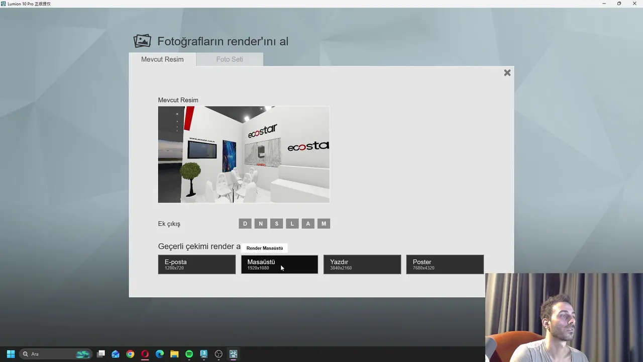Switch to the Mevcut Resim tab
The image size is (643, 362).
162,59
